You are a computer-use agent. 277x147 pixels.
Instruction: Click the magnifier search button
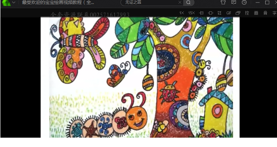188,2
